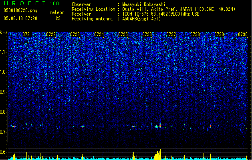
Task: Click the 0724 time marker
Action: point(99,34)
